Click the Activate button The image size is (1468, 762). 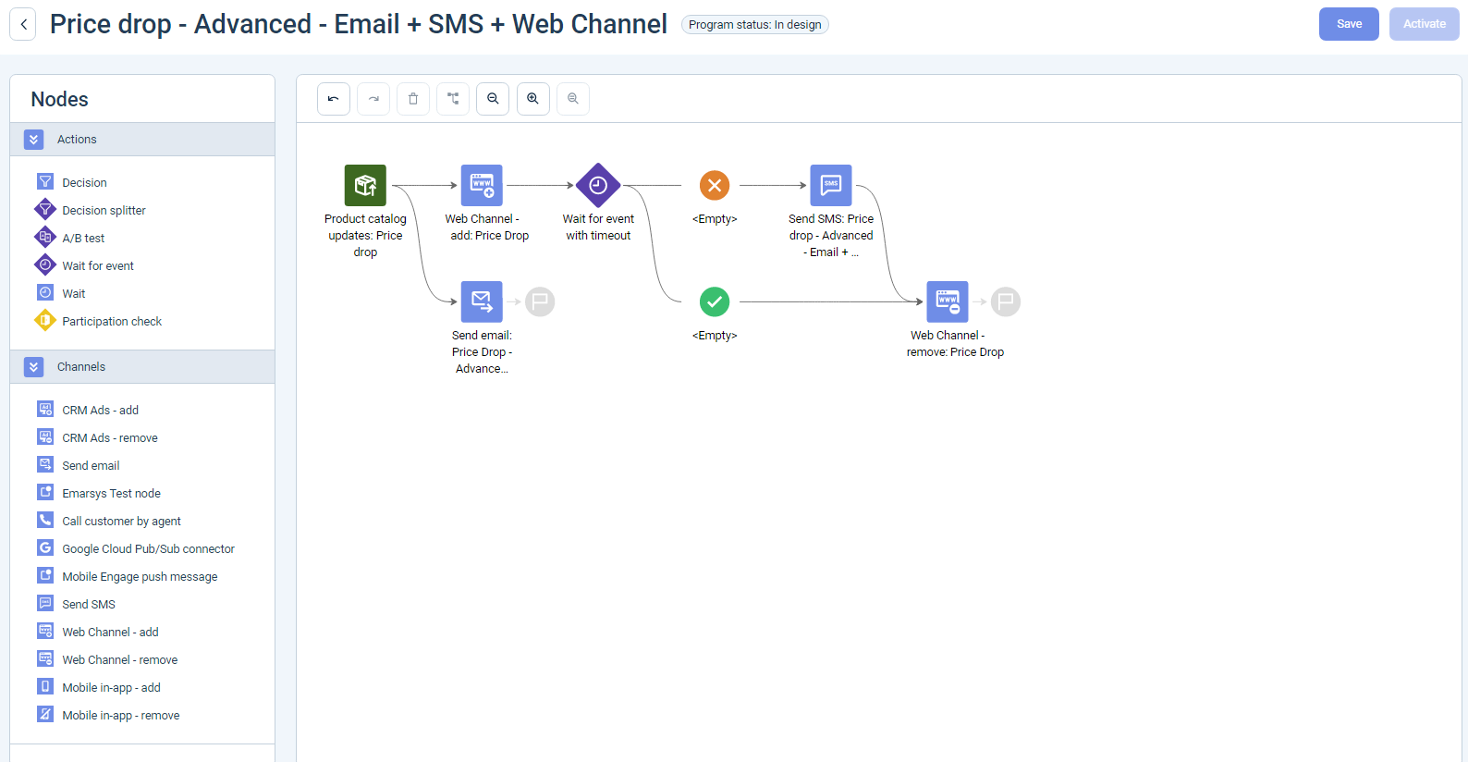tap(1424, 24)
